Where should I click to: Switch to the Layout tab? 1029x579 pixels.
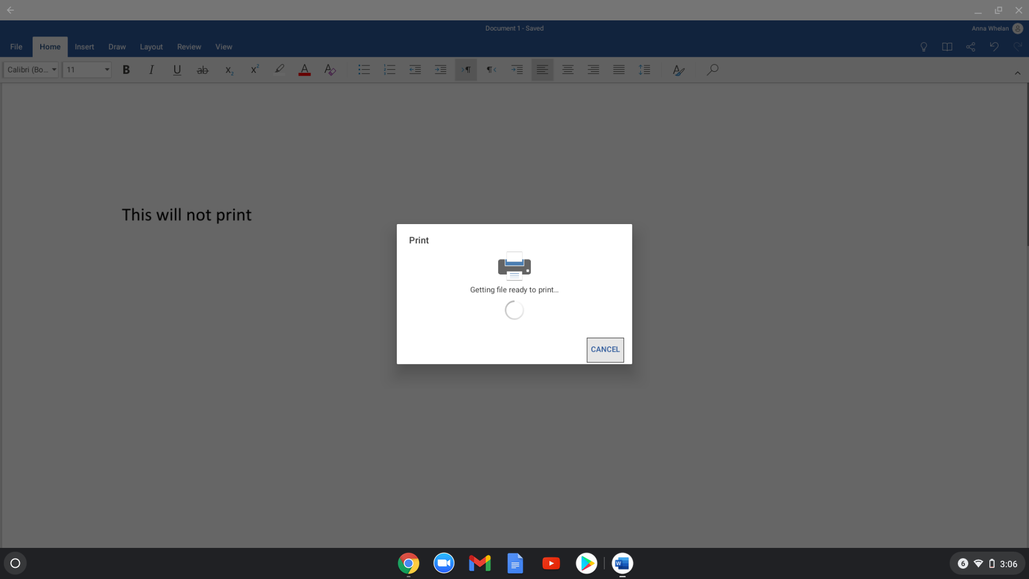tap(151, 47)
